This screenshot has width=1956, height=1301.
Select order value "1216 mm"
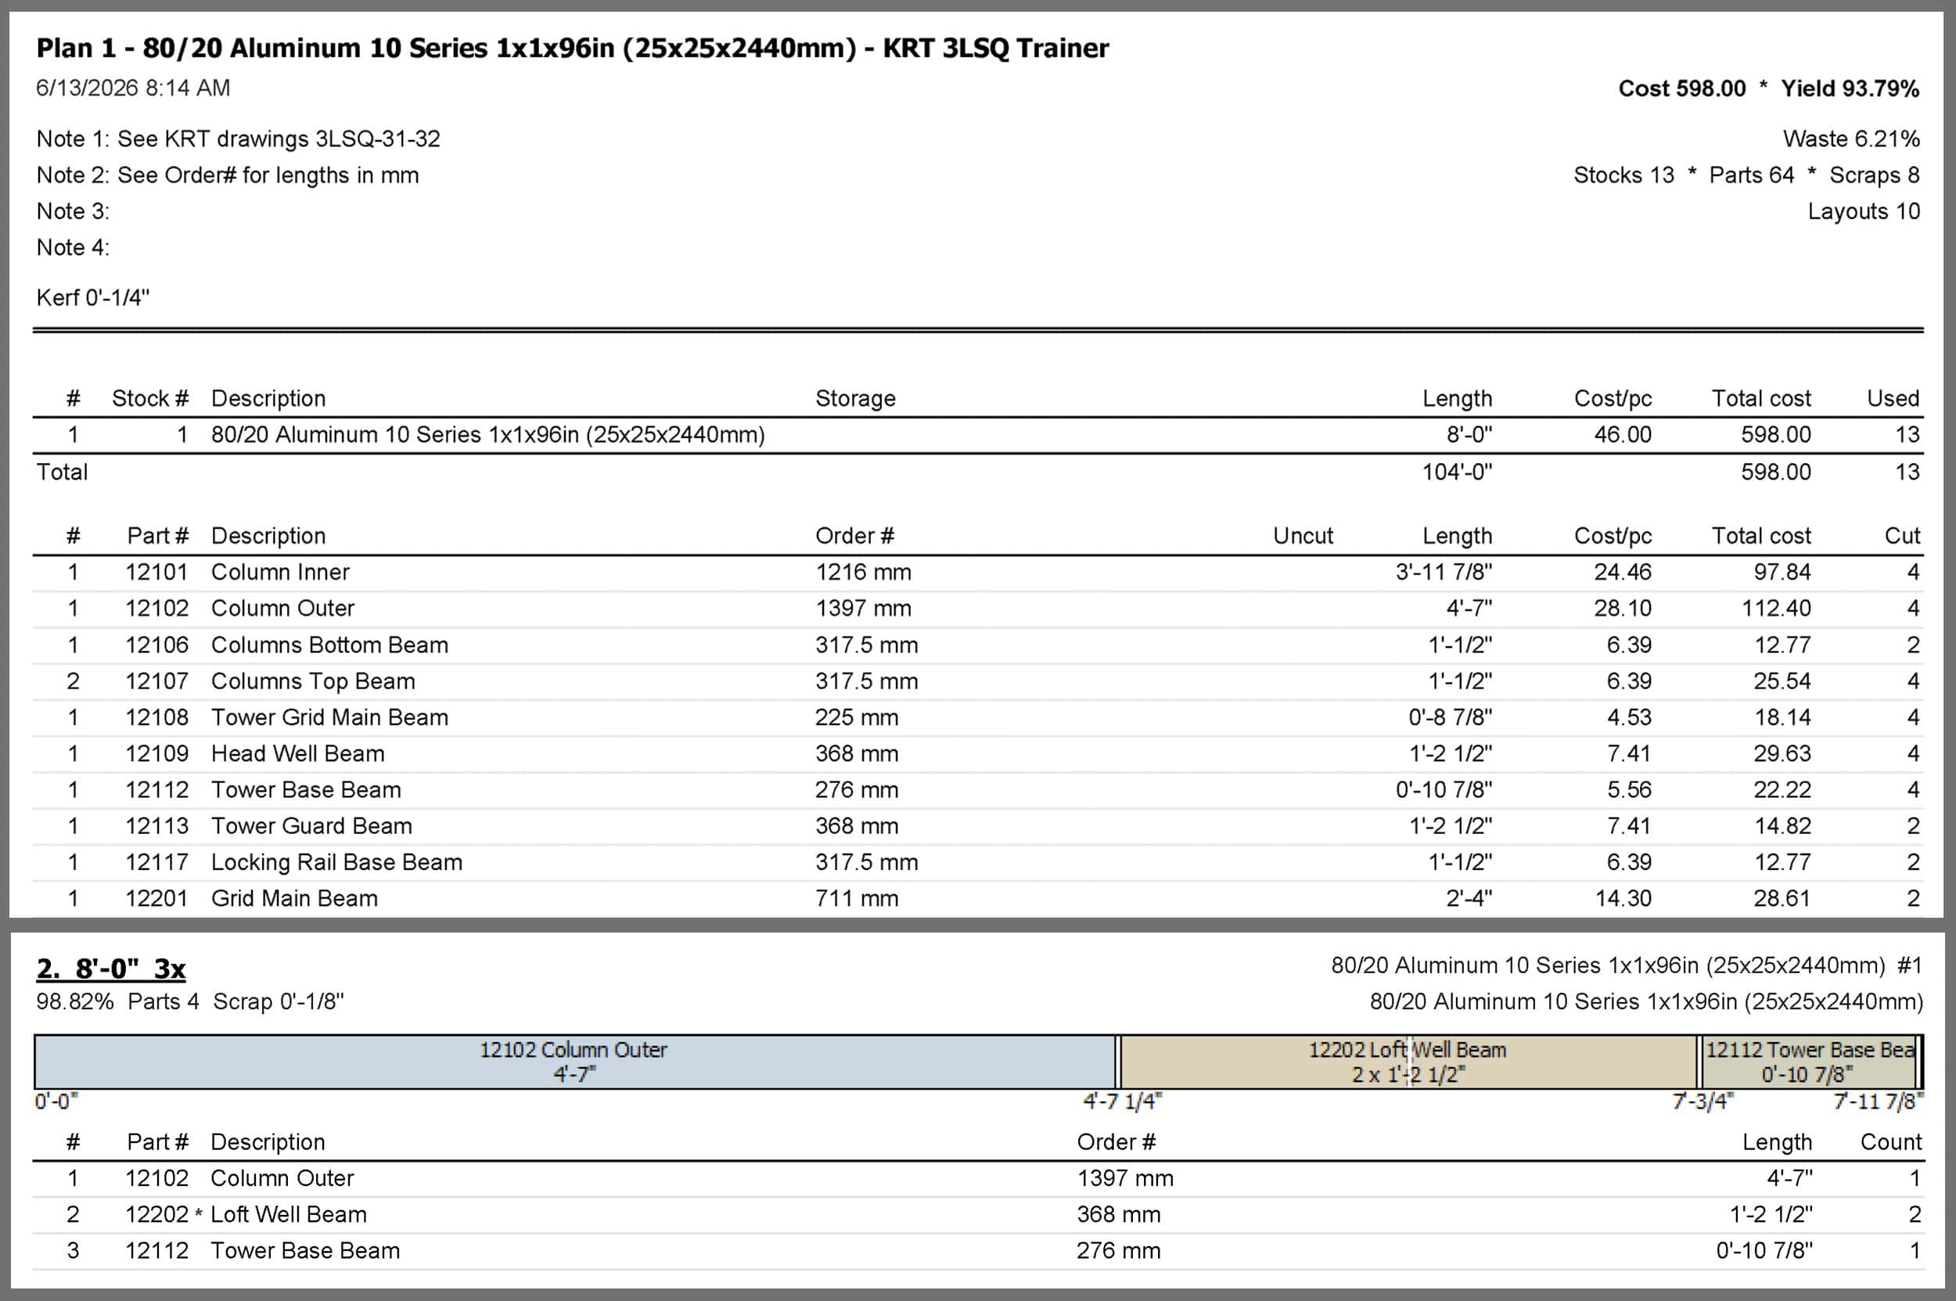pyautogui.click(x=863, y=573)
